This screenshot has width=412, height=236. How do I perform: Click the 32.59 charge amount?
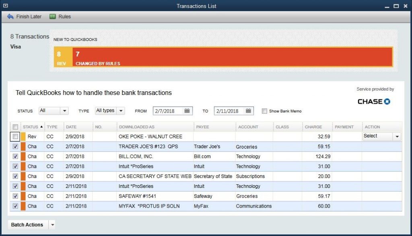(x=324, y=137)
